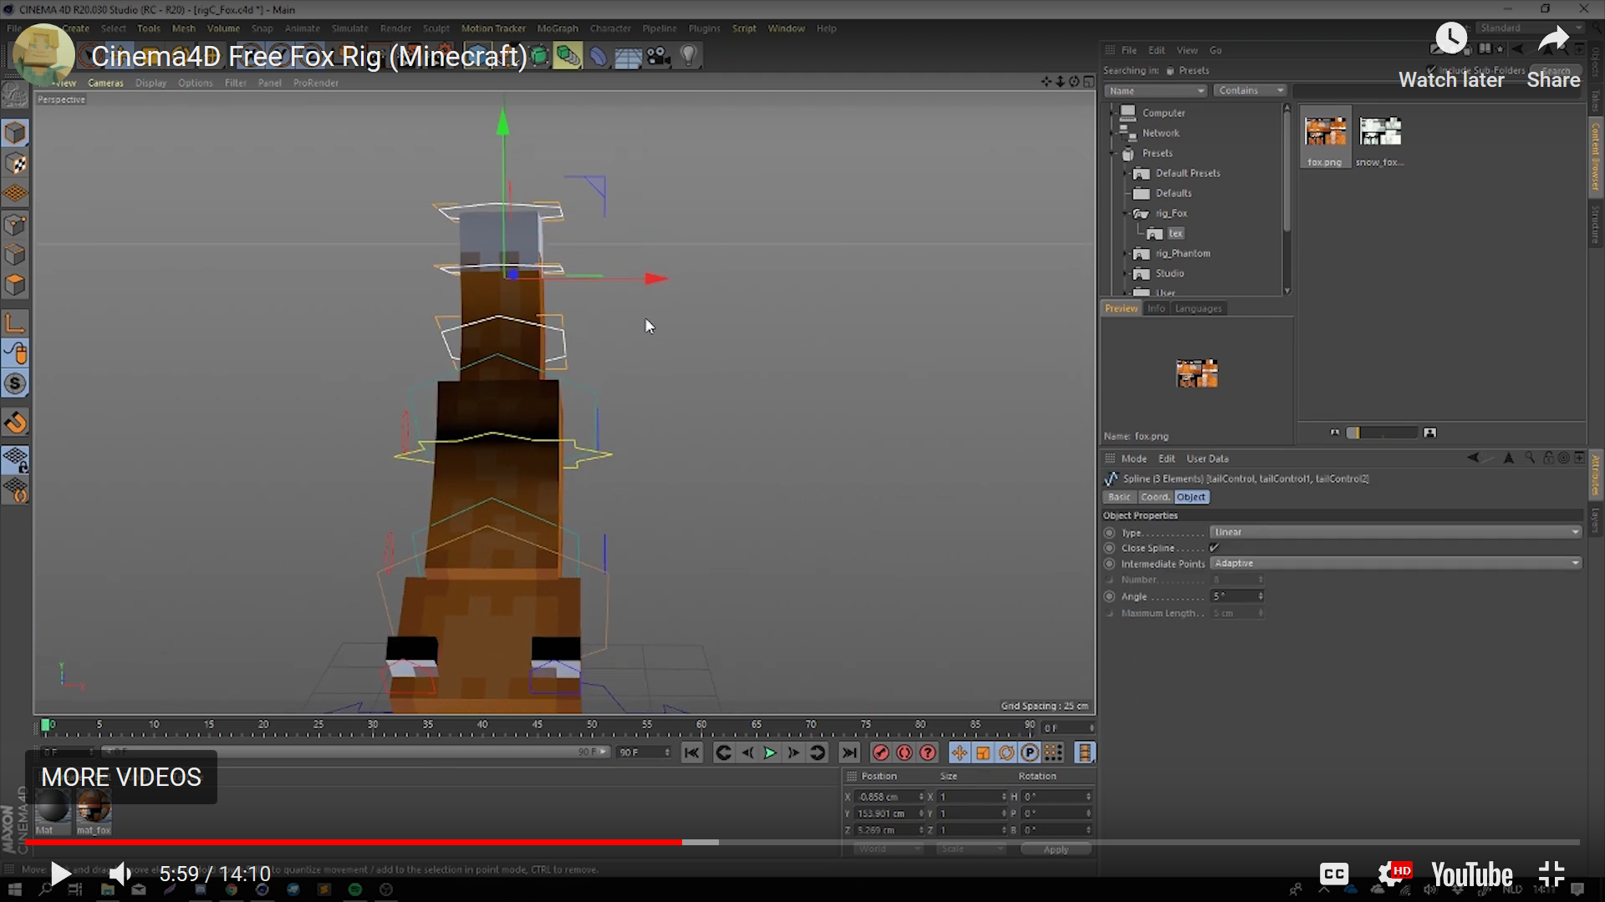Click go to previous key icon
The image size is (1605, 902).
[724, 753]
